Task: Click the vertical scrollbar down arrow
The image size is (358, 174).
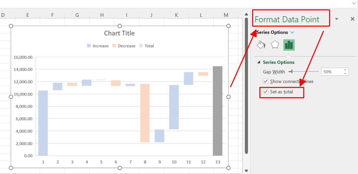Action: [246, 171]
